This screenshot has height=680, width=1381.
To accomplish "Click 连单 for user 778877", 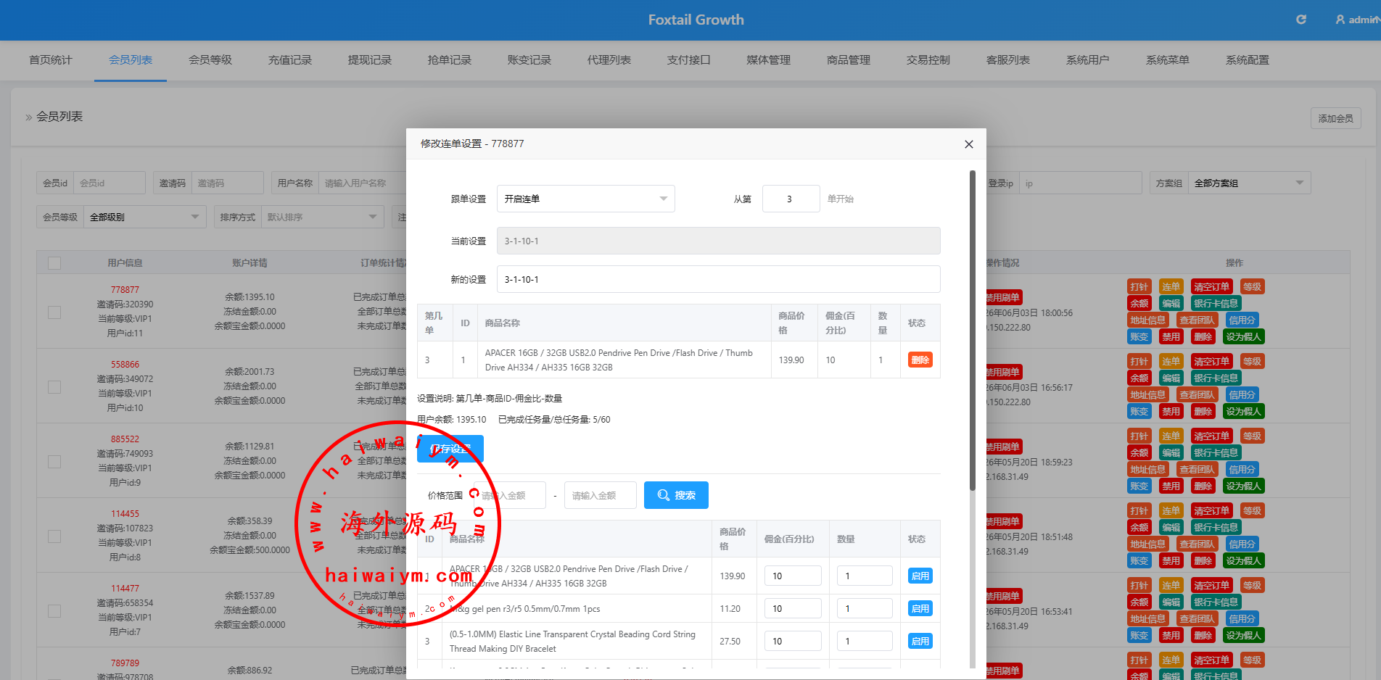I will point(1171,287).
